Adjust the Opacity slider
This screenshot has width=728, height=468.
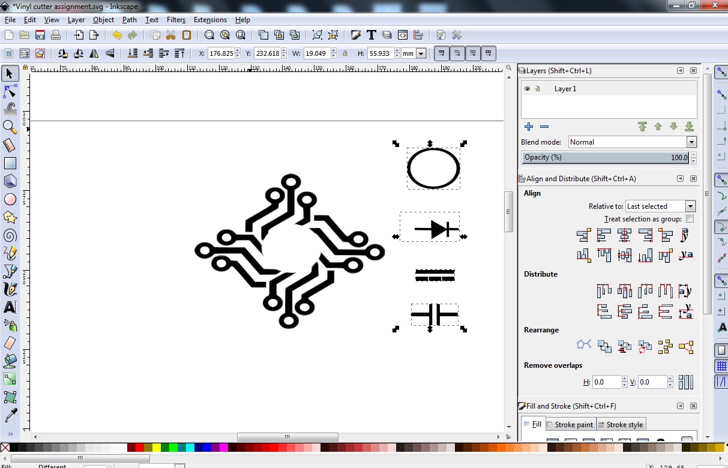[606, 158]
